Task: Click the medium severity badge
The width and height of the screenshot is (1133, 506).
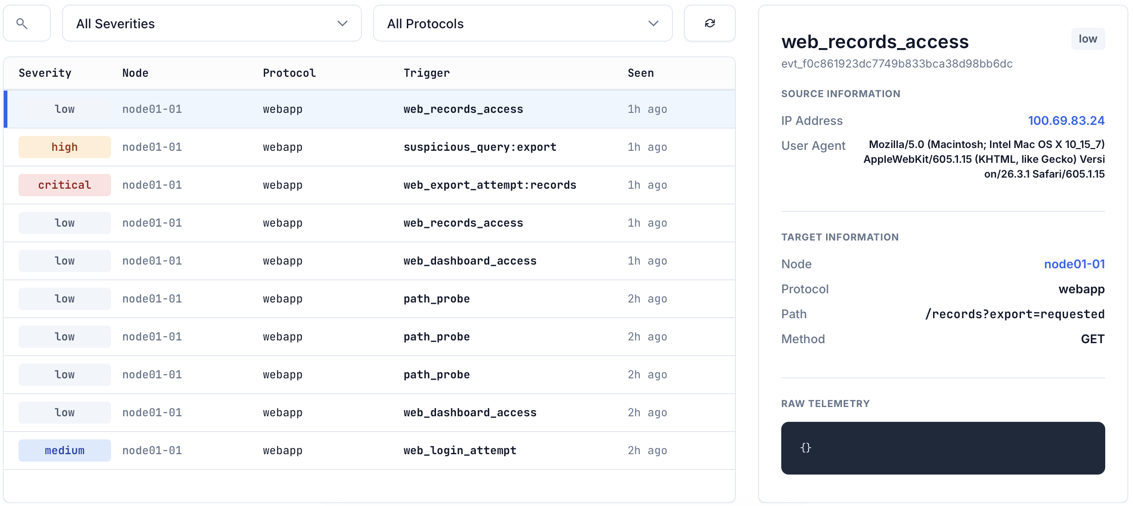Action: (x=65, y=450)
